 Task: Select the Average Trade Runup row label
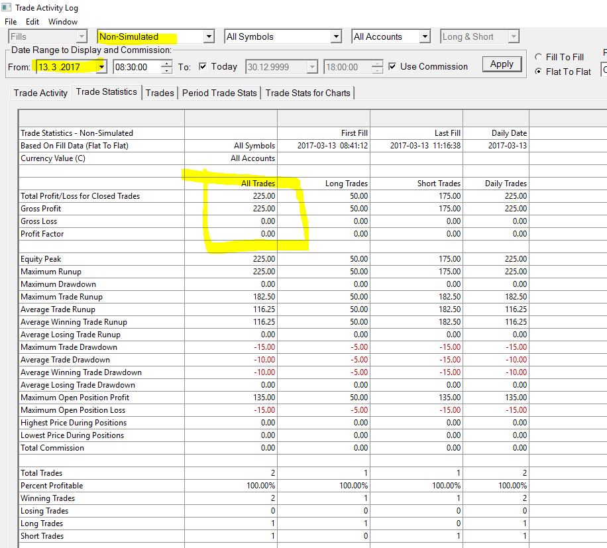58,309
